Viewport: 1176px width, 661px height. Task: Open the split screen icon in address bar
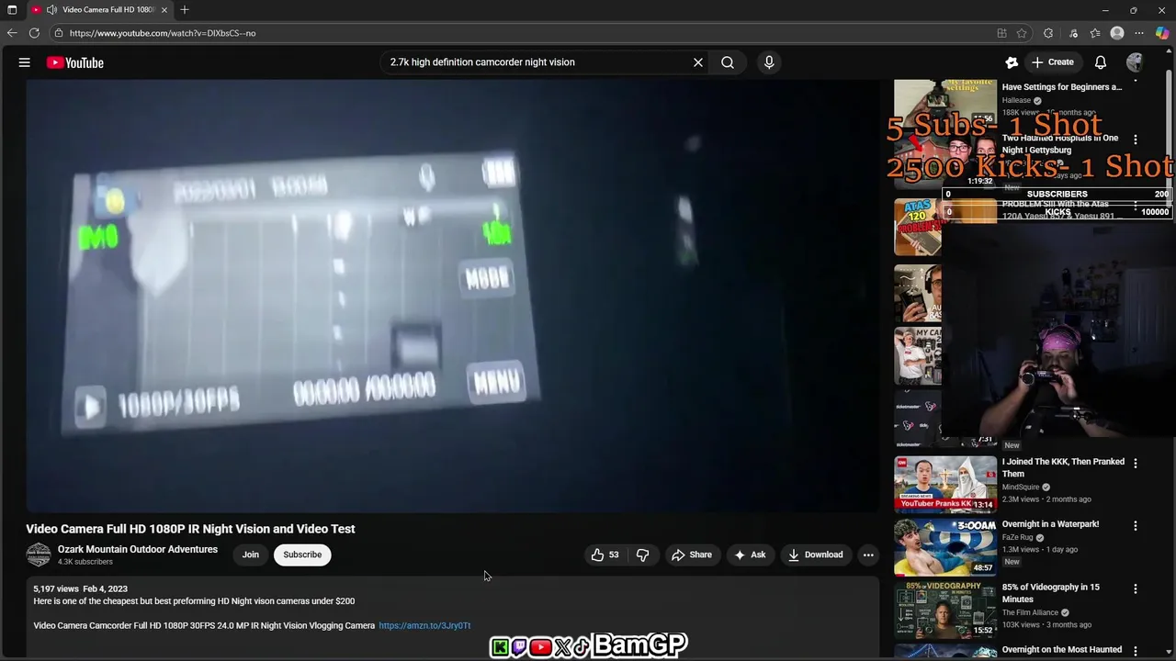(1001, 33)
